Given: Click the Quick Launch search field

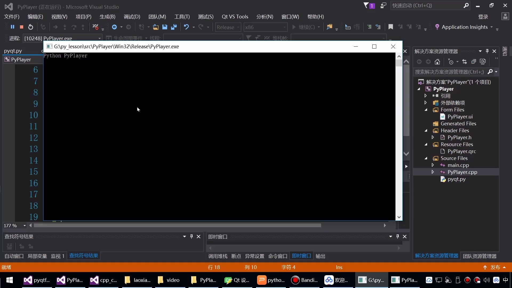Looking at the screenshot, I should click(427, 6).
